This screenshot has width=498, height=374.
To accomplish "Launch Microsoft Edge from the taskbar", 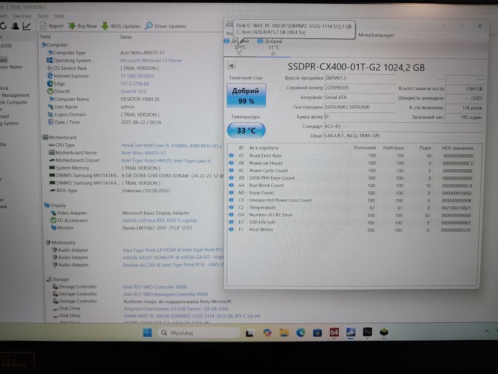I will (301, 333).
